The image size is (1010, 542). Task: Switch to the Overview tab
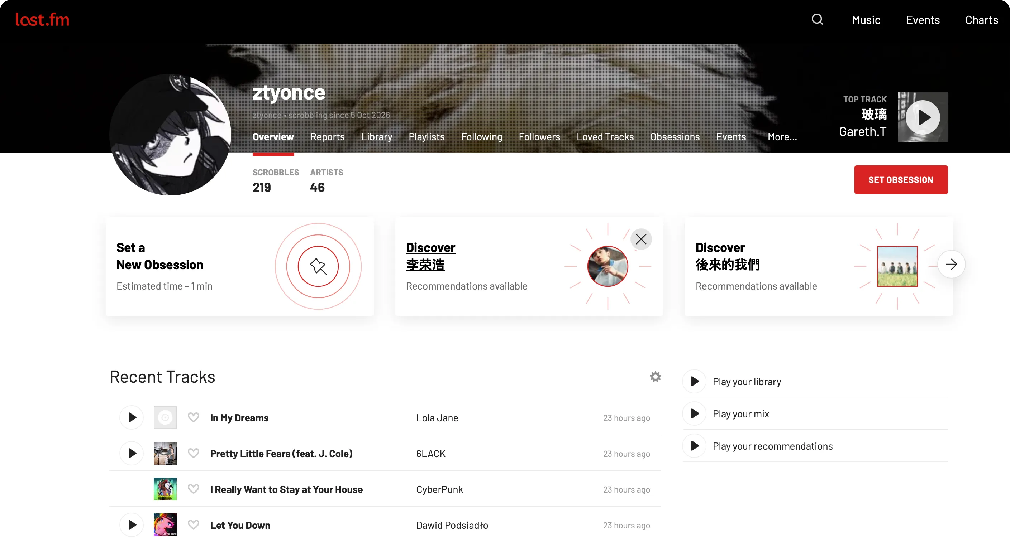click(273, 137)
